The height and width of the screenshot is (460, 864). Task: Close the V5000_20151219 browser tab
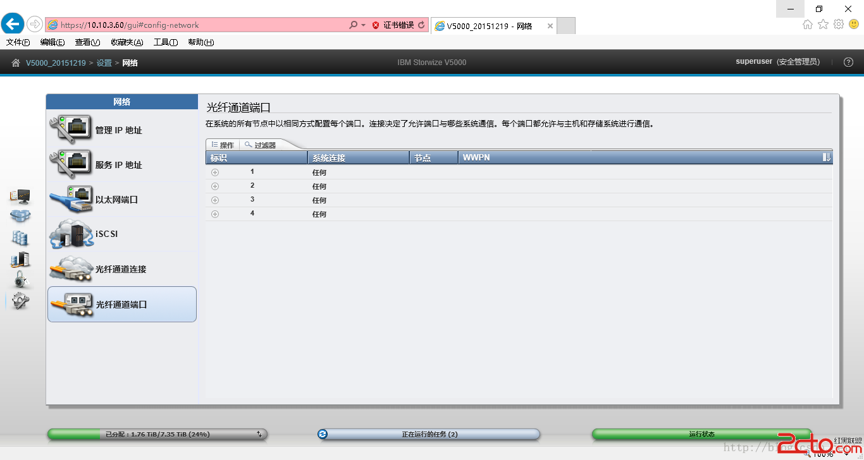point(550,26)
